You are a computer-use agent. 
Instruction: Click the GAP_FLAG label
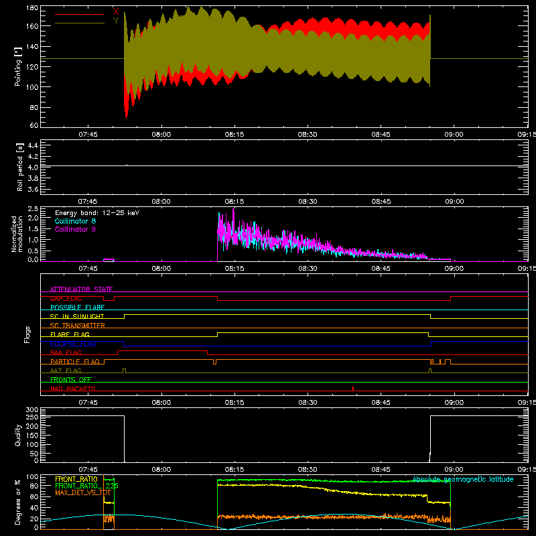point(66,298)
